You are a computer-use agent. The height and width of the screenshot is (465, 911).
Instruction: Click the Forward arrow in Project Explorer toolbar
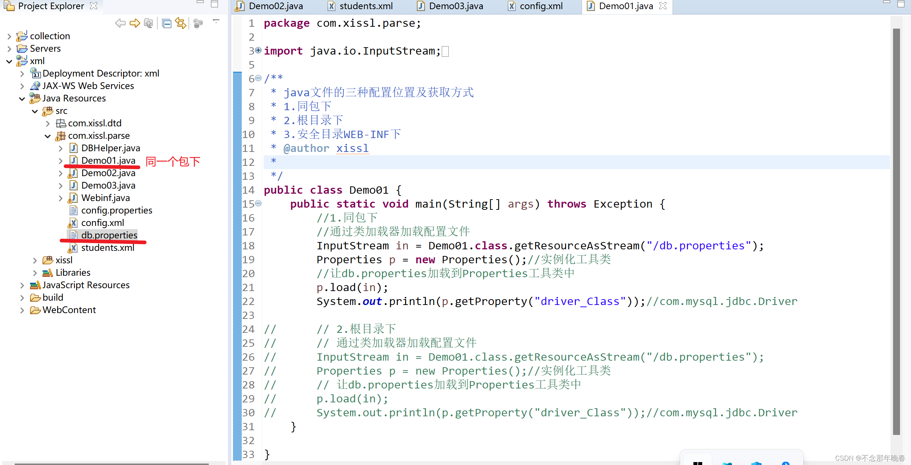pos(135,23)
